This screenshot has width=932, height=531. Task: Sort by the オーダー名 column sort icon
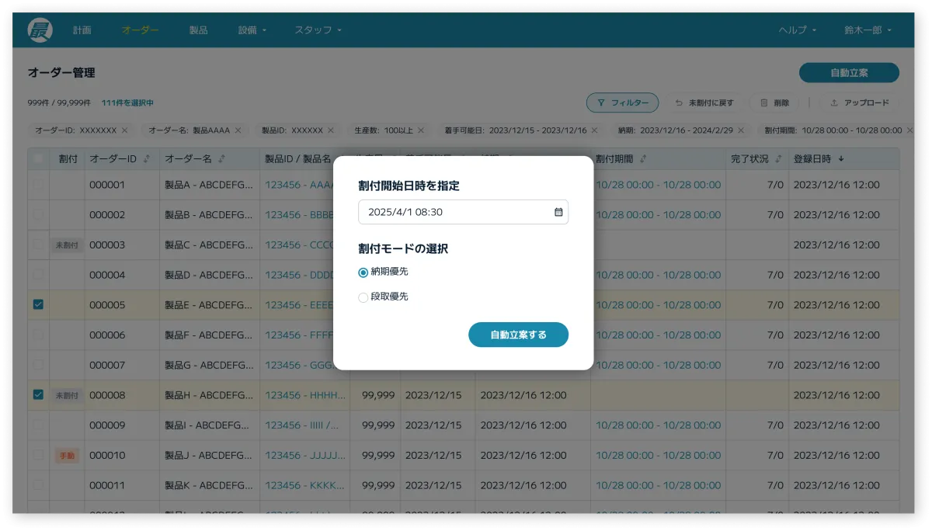click(x=221, y=159)
